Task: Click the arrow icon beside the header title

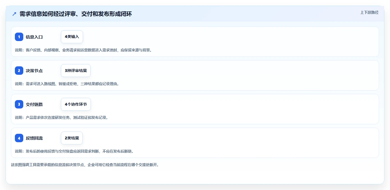Action: tap(14, 14)
